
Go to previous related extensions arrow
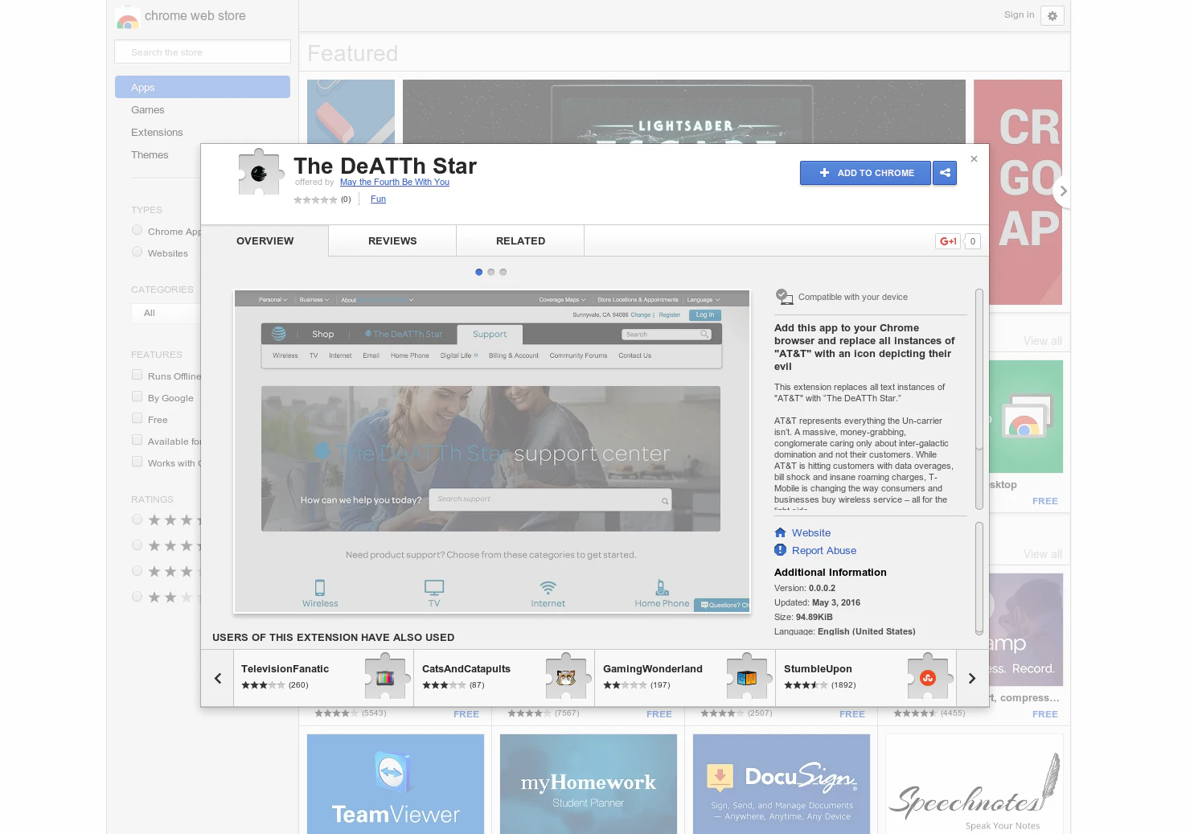217,678
